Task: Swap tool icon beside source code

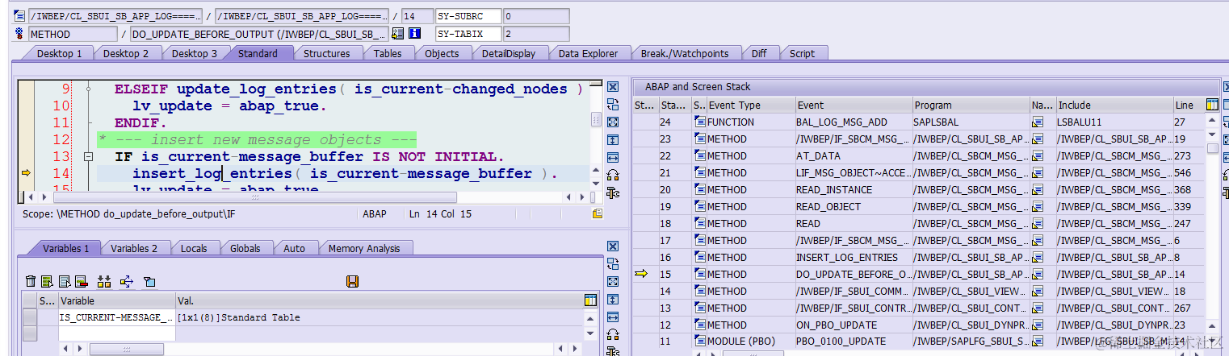Action: 613,105
